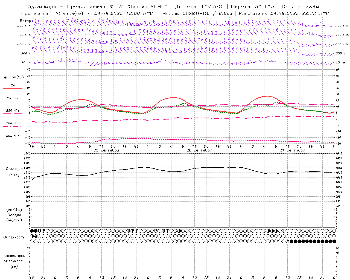Select the text Предоставлено ФГБУ "ЗапСиб УГМС"
This screenshot has width=350, height=280.
pos(117,7)
